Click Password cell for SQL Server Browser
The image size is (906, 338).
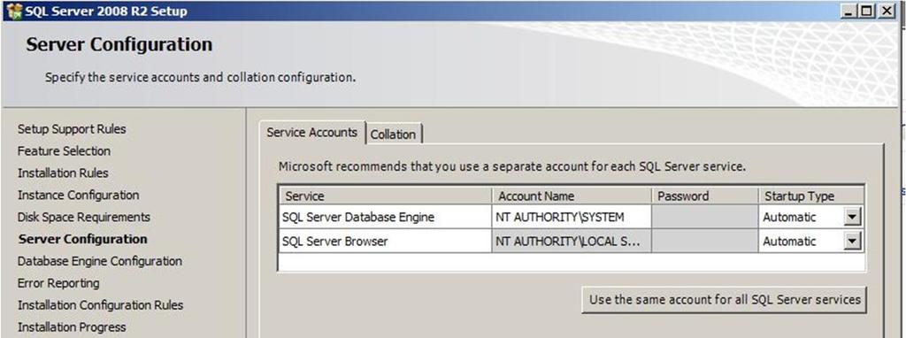(704, 241)
